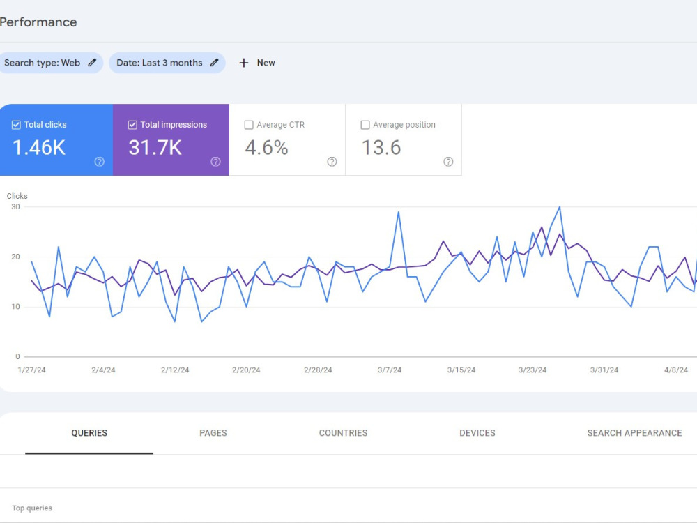Open help icon on Average position card
This screenshot has height=523, width=697.
[448, 162]
